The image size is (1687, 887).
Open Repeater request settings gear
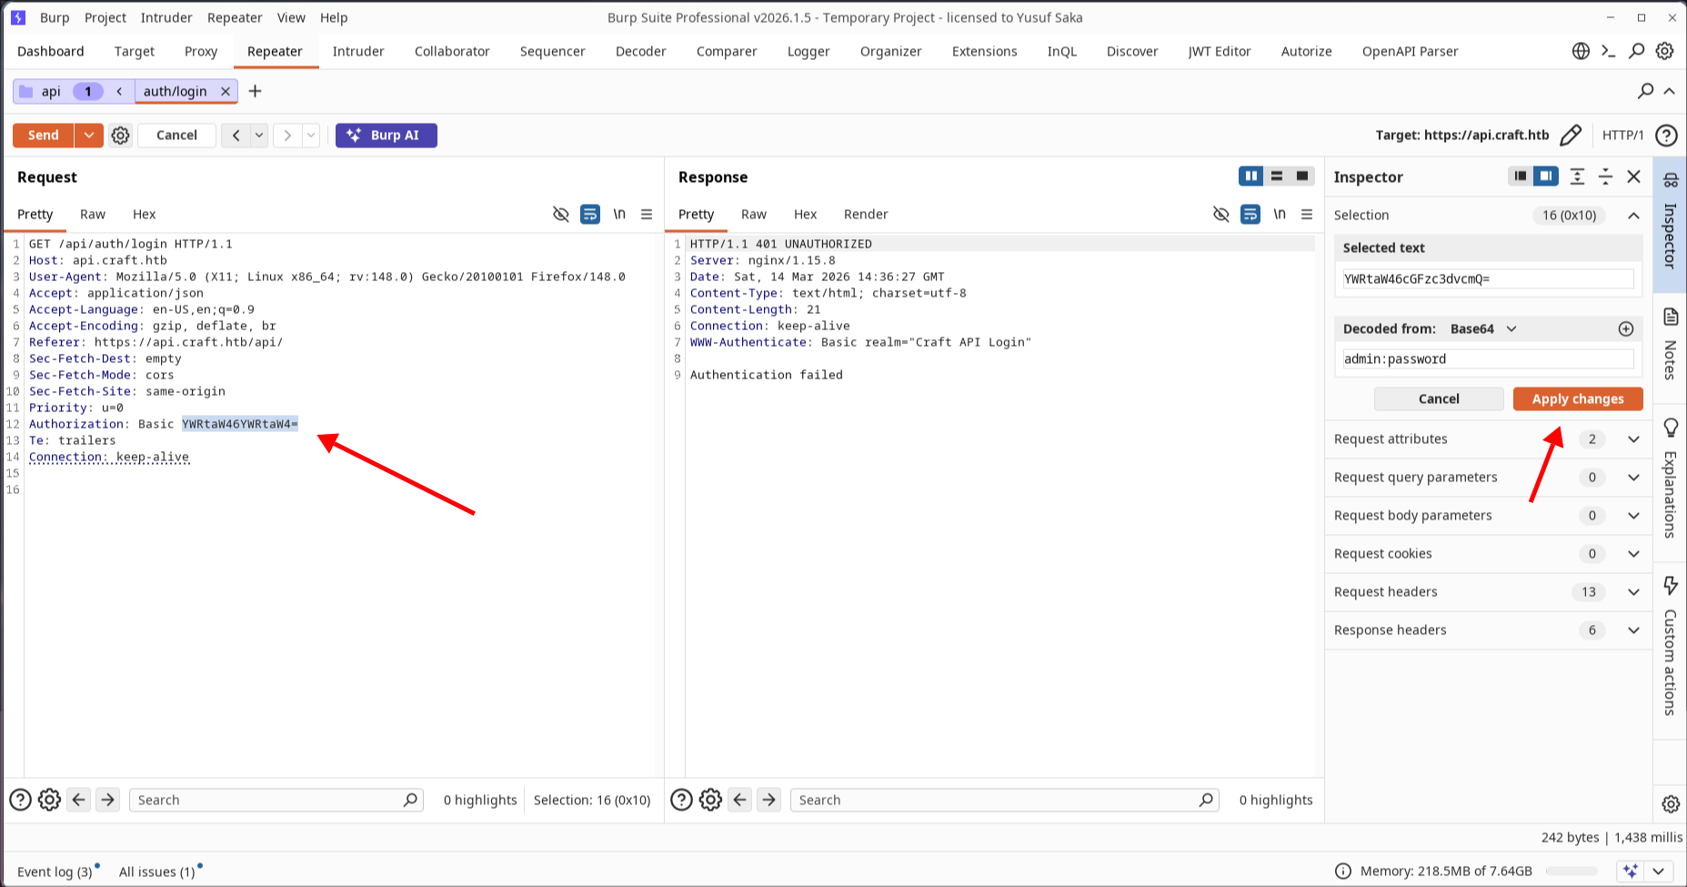click(x=120, y=136)
